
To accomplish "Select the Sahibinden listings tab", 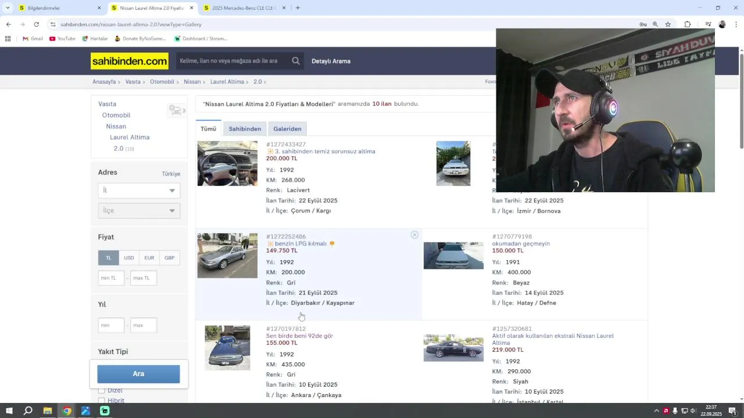I will [x=245, y=129].
